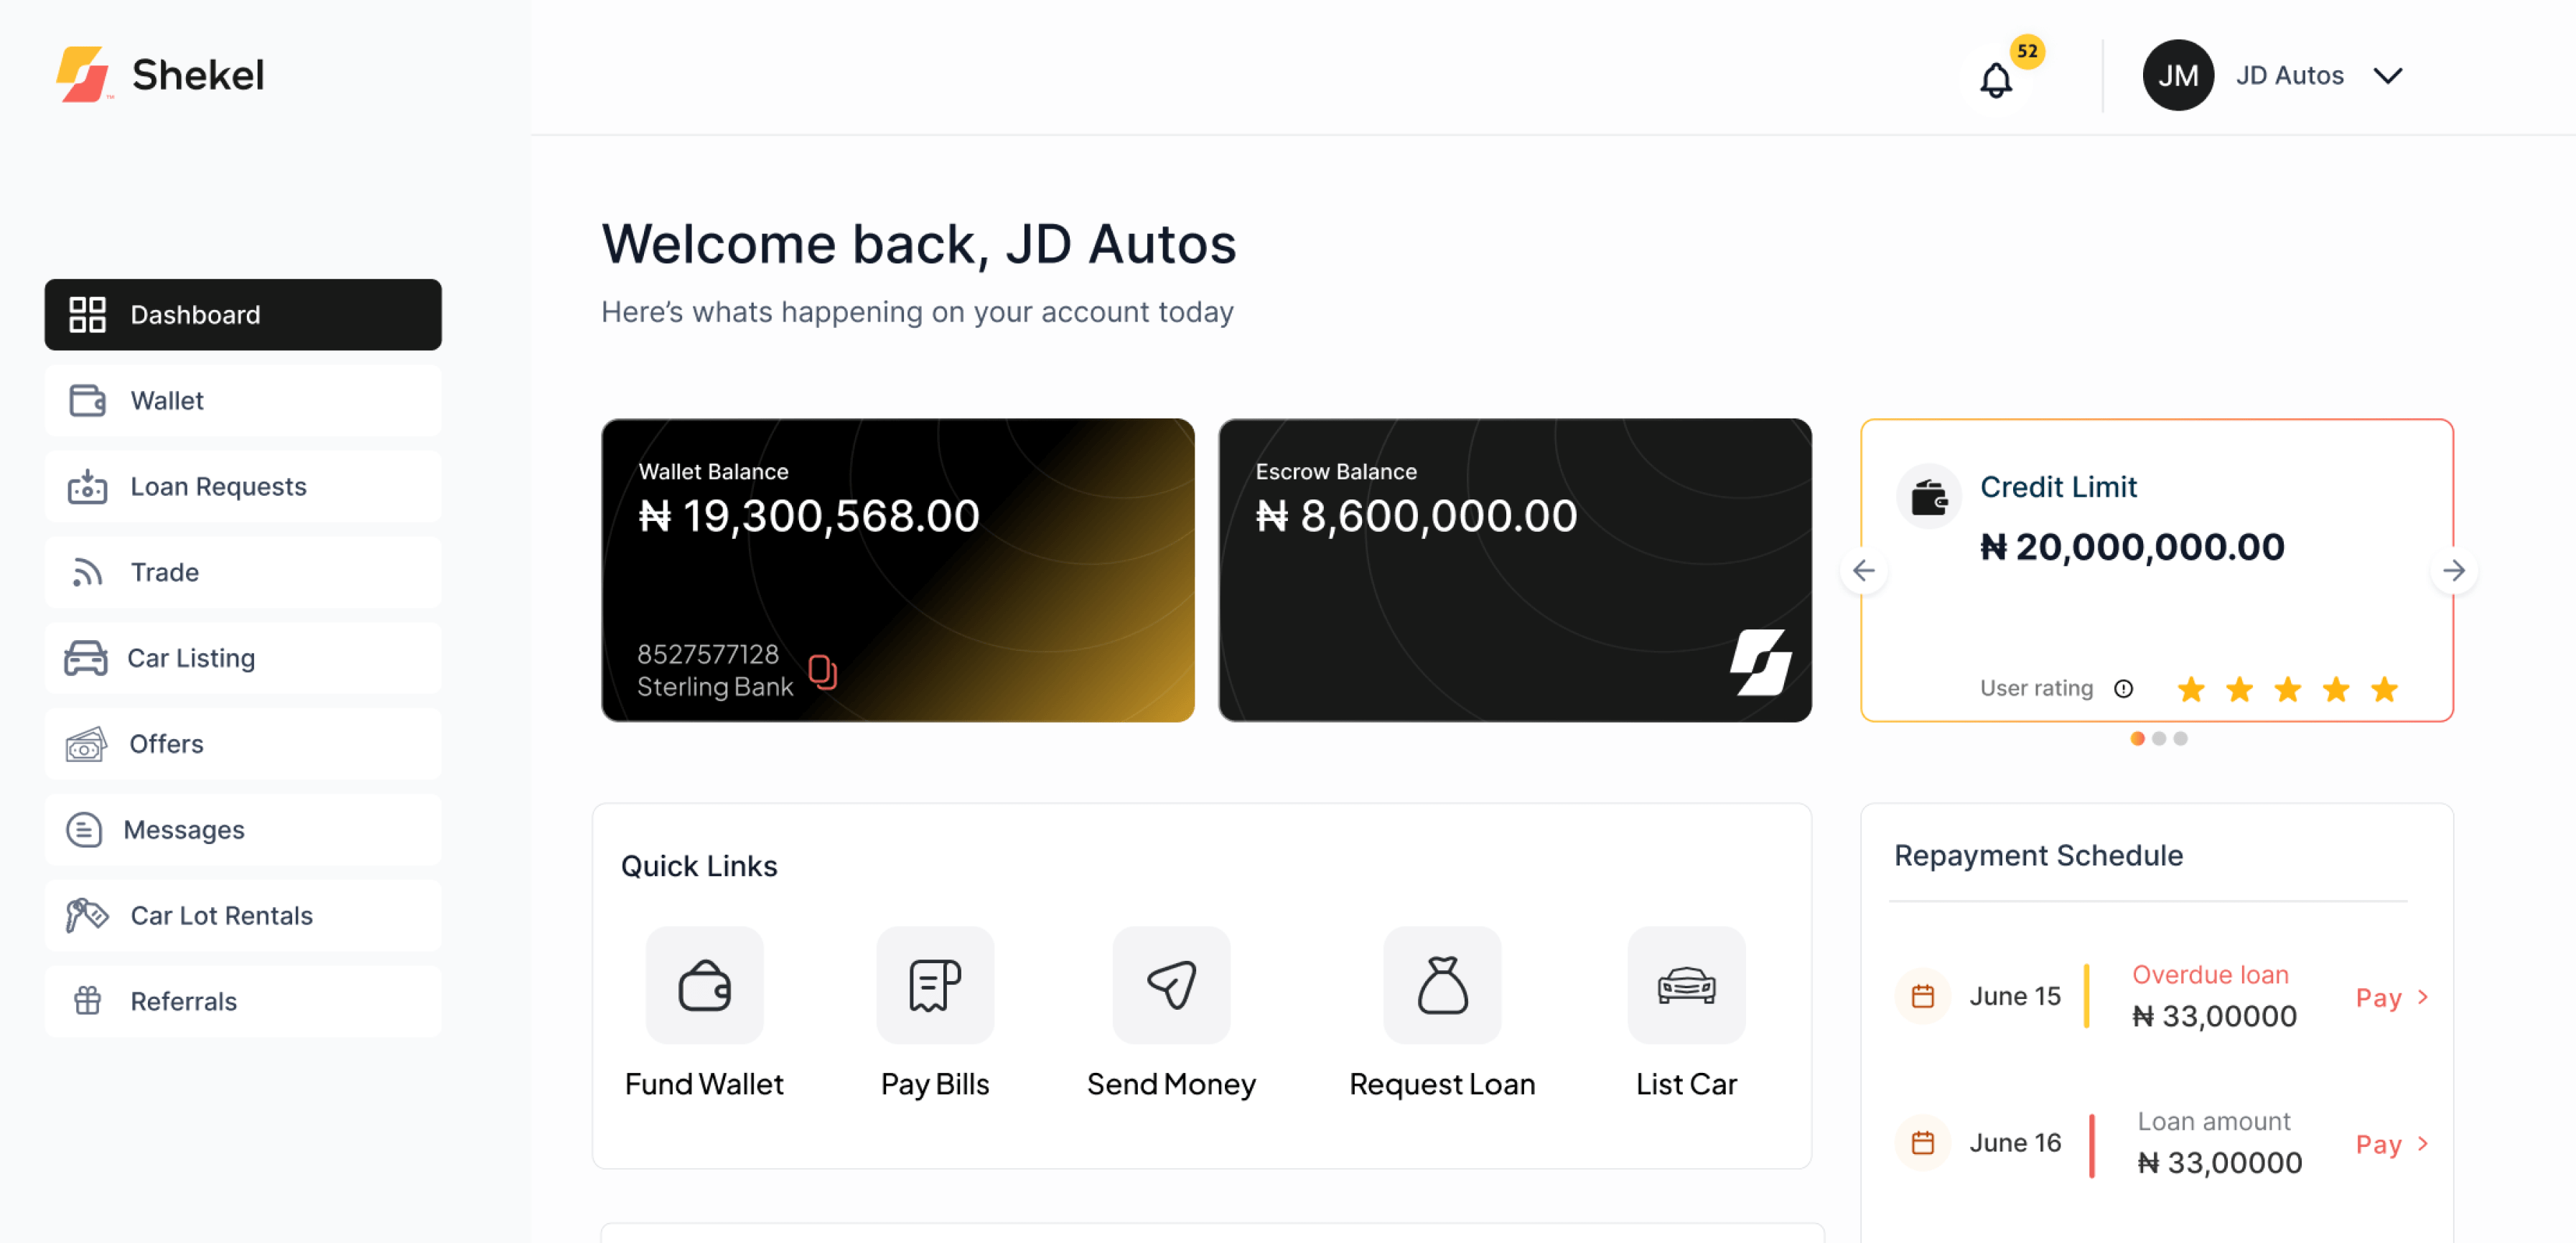Select the Pay Bills icon
The width and height of the screenshot is (2576, 1243).
(934, 985)
